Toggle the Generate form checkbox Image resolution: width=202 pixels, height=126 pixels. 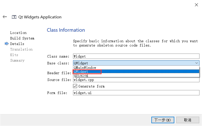point(75,86)
